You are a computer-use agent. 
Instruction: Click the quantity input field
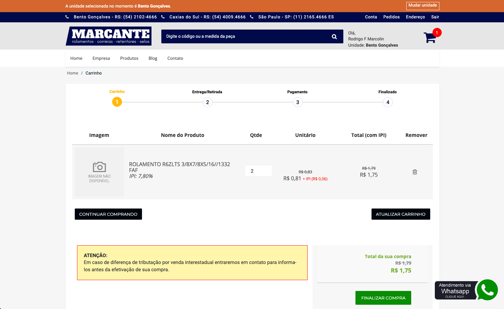tap(258, 171)
